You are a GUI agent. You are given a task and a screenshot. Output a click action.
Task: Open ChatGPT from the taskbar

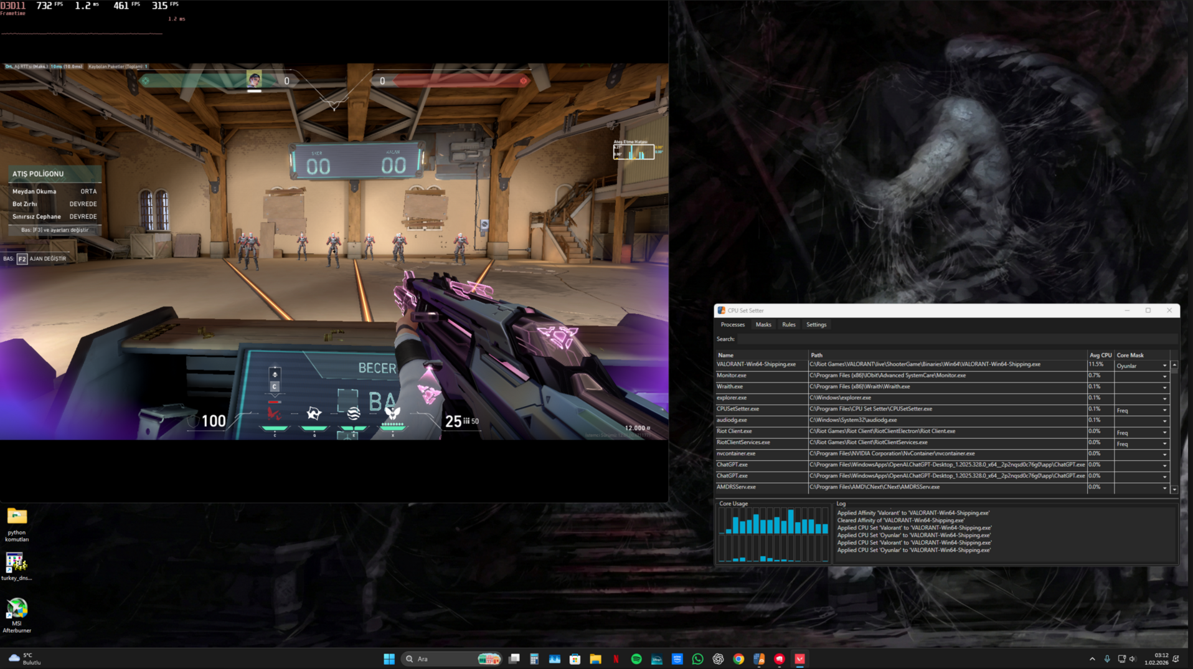[x=718, y=659]
